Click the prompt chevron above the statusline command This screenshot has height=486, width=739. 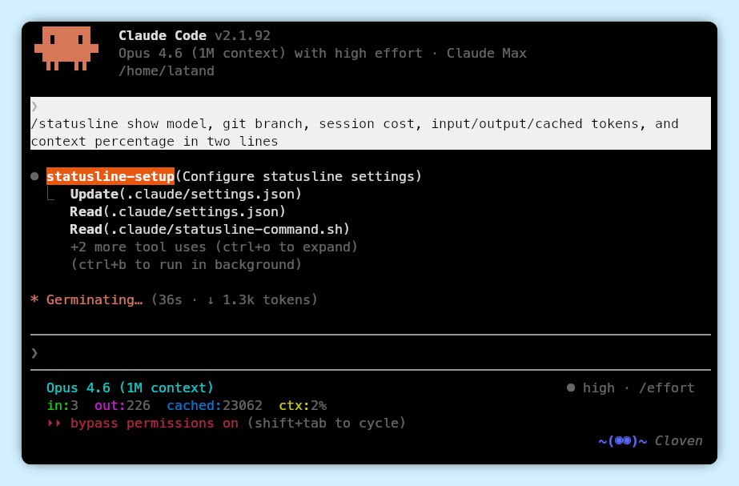pyautogui.click(x=34, y=106)
